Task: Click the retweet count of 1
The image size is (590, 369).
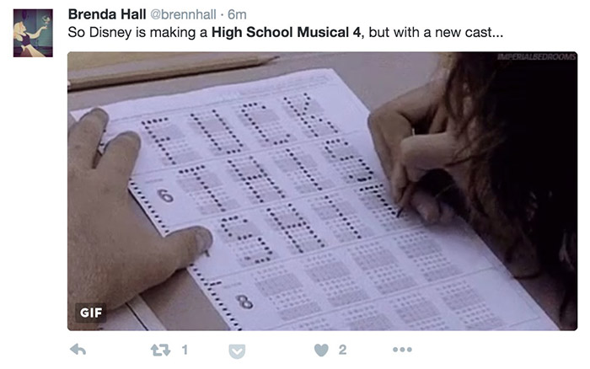Action: pyautogui.click(x=185, y=350)
